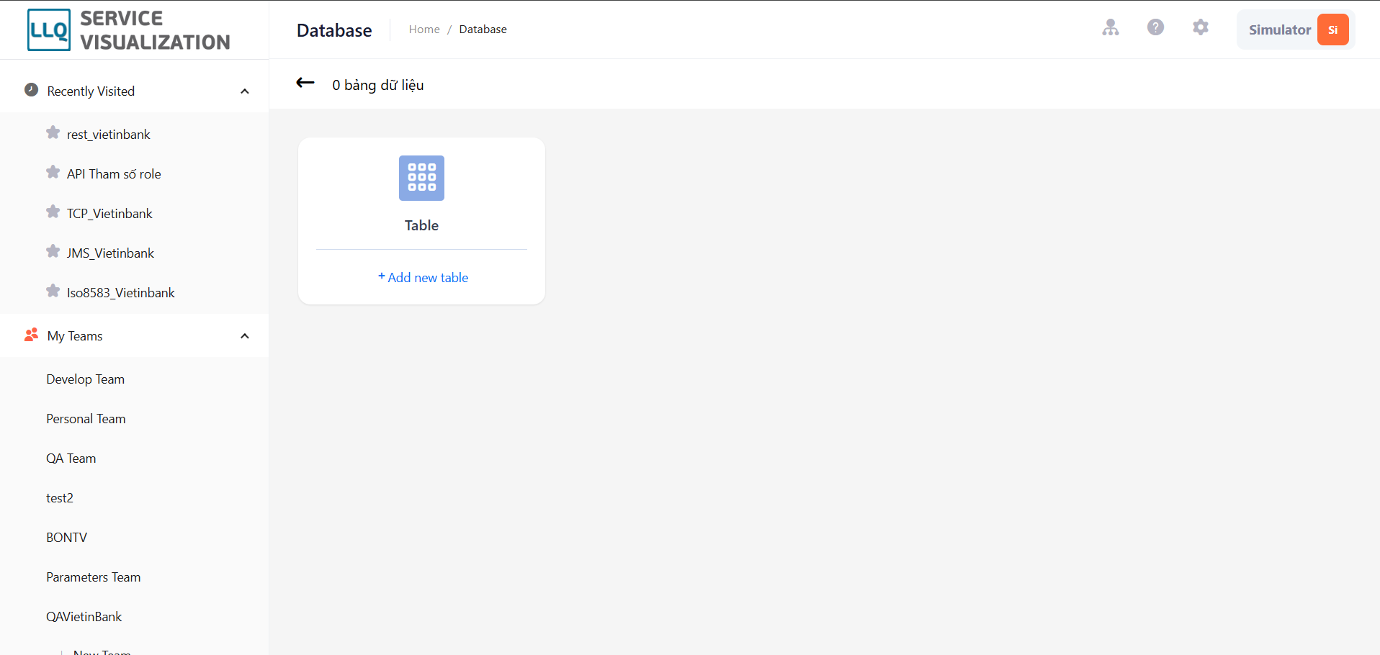
Task: Open JMS_Vietinbank from recently visited
Action: pyautogui.click(x=110, y=253)
